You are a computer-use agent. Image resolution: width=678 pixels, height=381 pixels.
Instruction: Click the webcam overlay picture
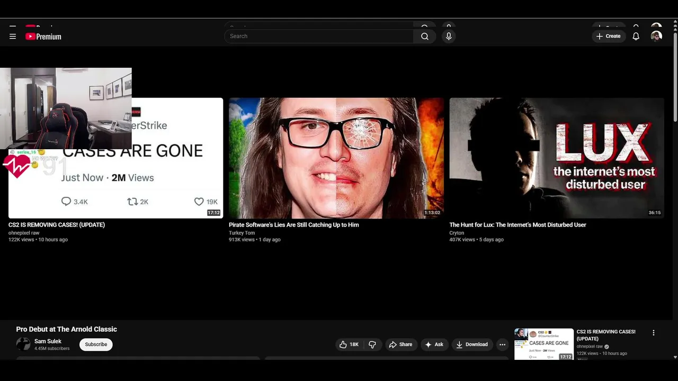(66, 108)
